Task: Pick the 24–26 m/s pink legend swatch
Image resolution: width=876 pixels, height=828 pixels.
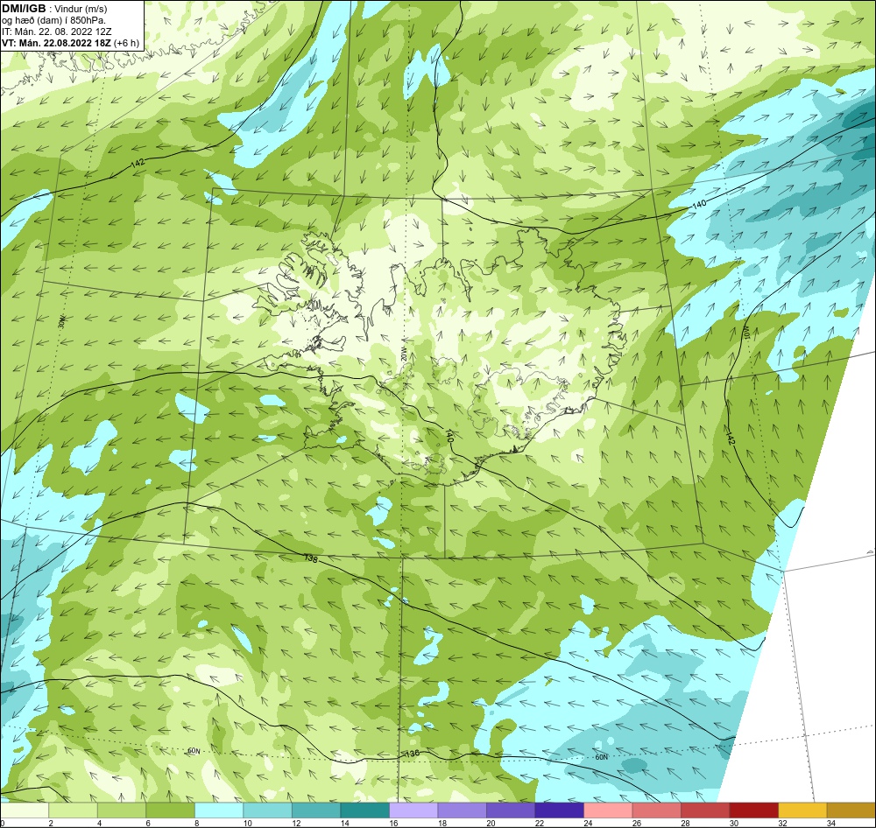Action: click(608, 810)
